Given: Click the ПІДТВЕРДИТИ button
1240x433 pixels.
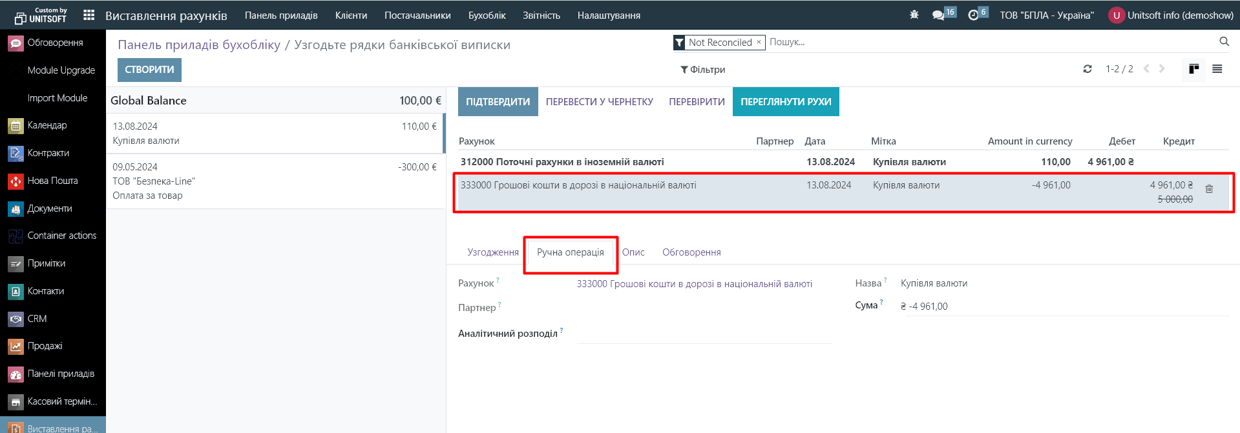Looking at the screenshot, I should (498, 102).
